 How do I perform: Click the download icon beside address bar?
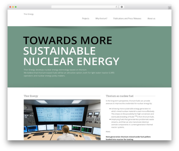(122, 7)
